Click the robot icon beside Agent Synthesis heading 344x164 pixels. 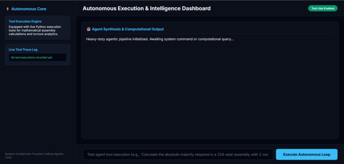click(x=89, y=29)
